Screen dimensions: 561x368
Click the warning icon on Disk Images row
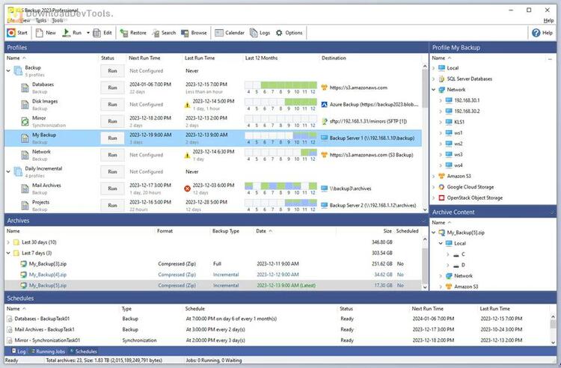coord(187,105)
